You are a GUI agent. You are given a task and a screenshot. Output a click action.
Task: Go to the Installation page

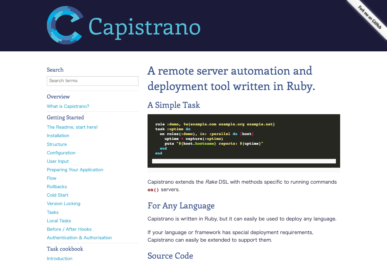click(x=58, y=136)
